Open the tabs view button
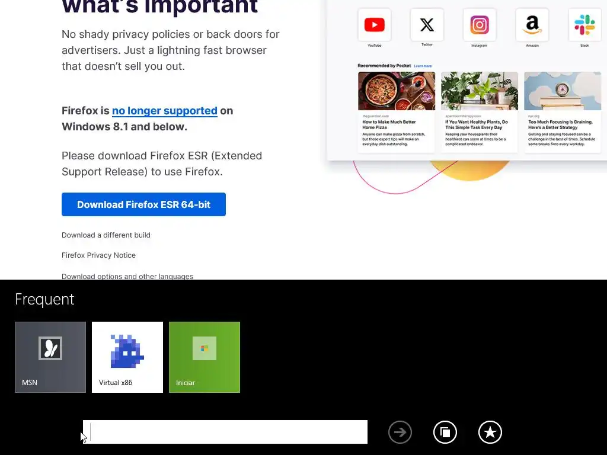This screenshot has height=455, width=607. coord(445,432)
